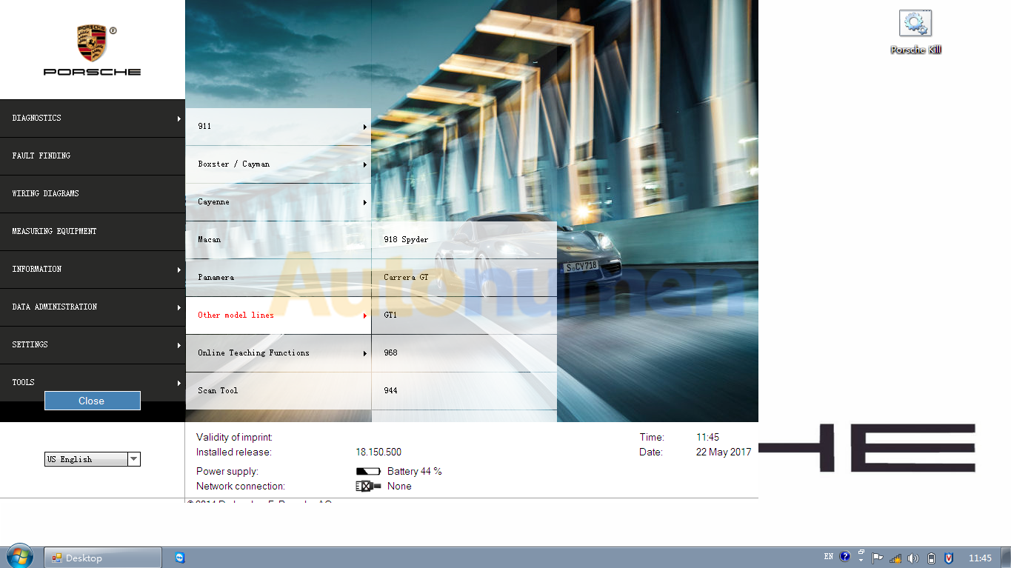Select MEASURING EQUIPMENT
Image resolution: width=1011 pixels, height=568 pixels.
93,232
